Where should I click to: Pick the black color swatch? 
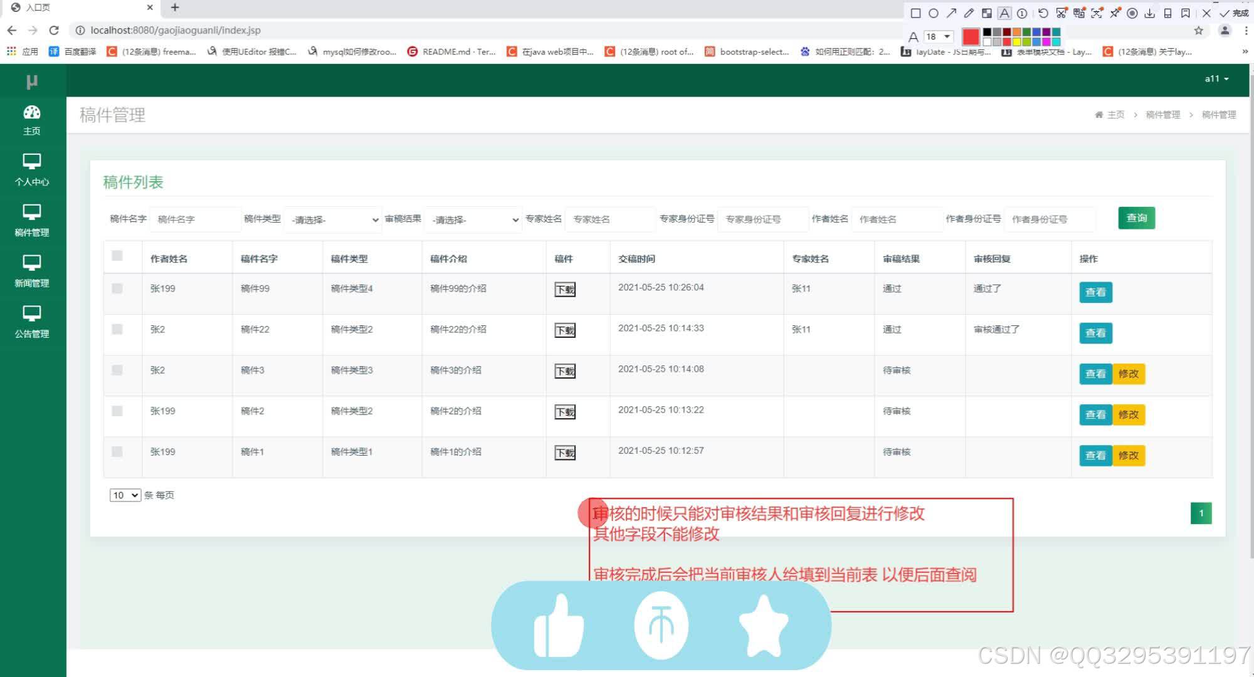(987, 32)
